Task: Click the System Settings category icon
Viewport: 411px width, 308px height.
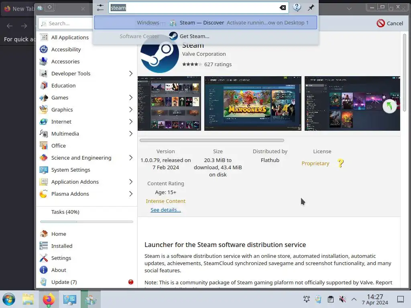Action: point(43,170)
